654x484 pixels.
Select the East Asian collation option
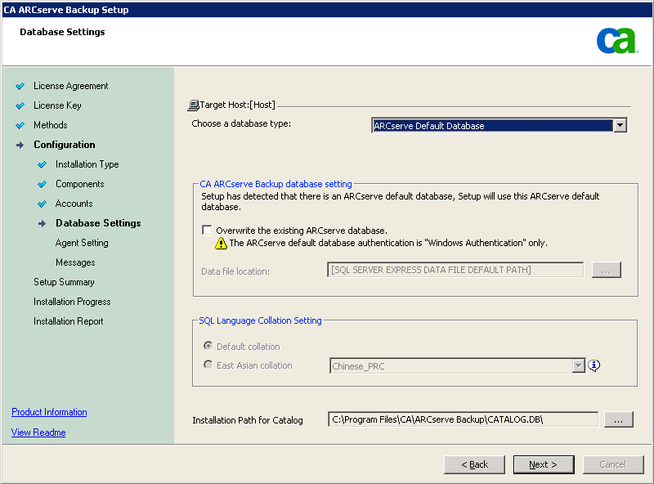pyautogui.click(x=208, y=365)
